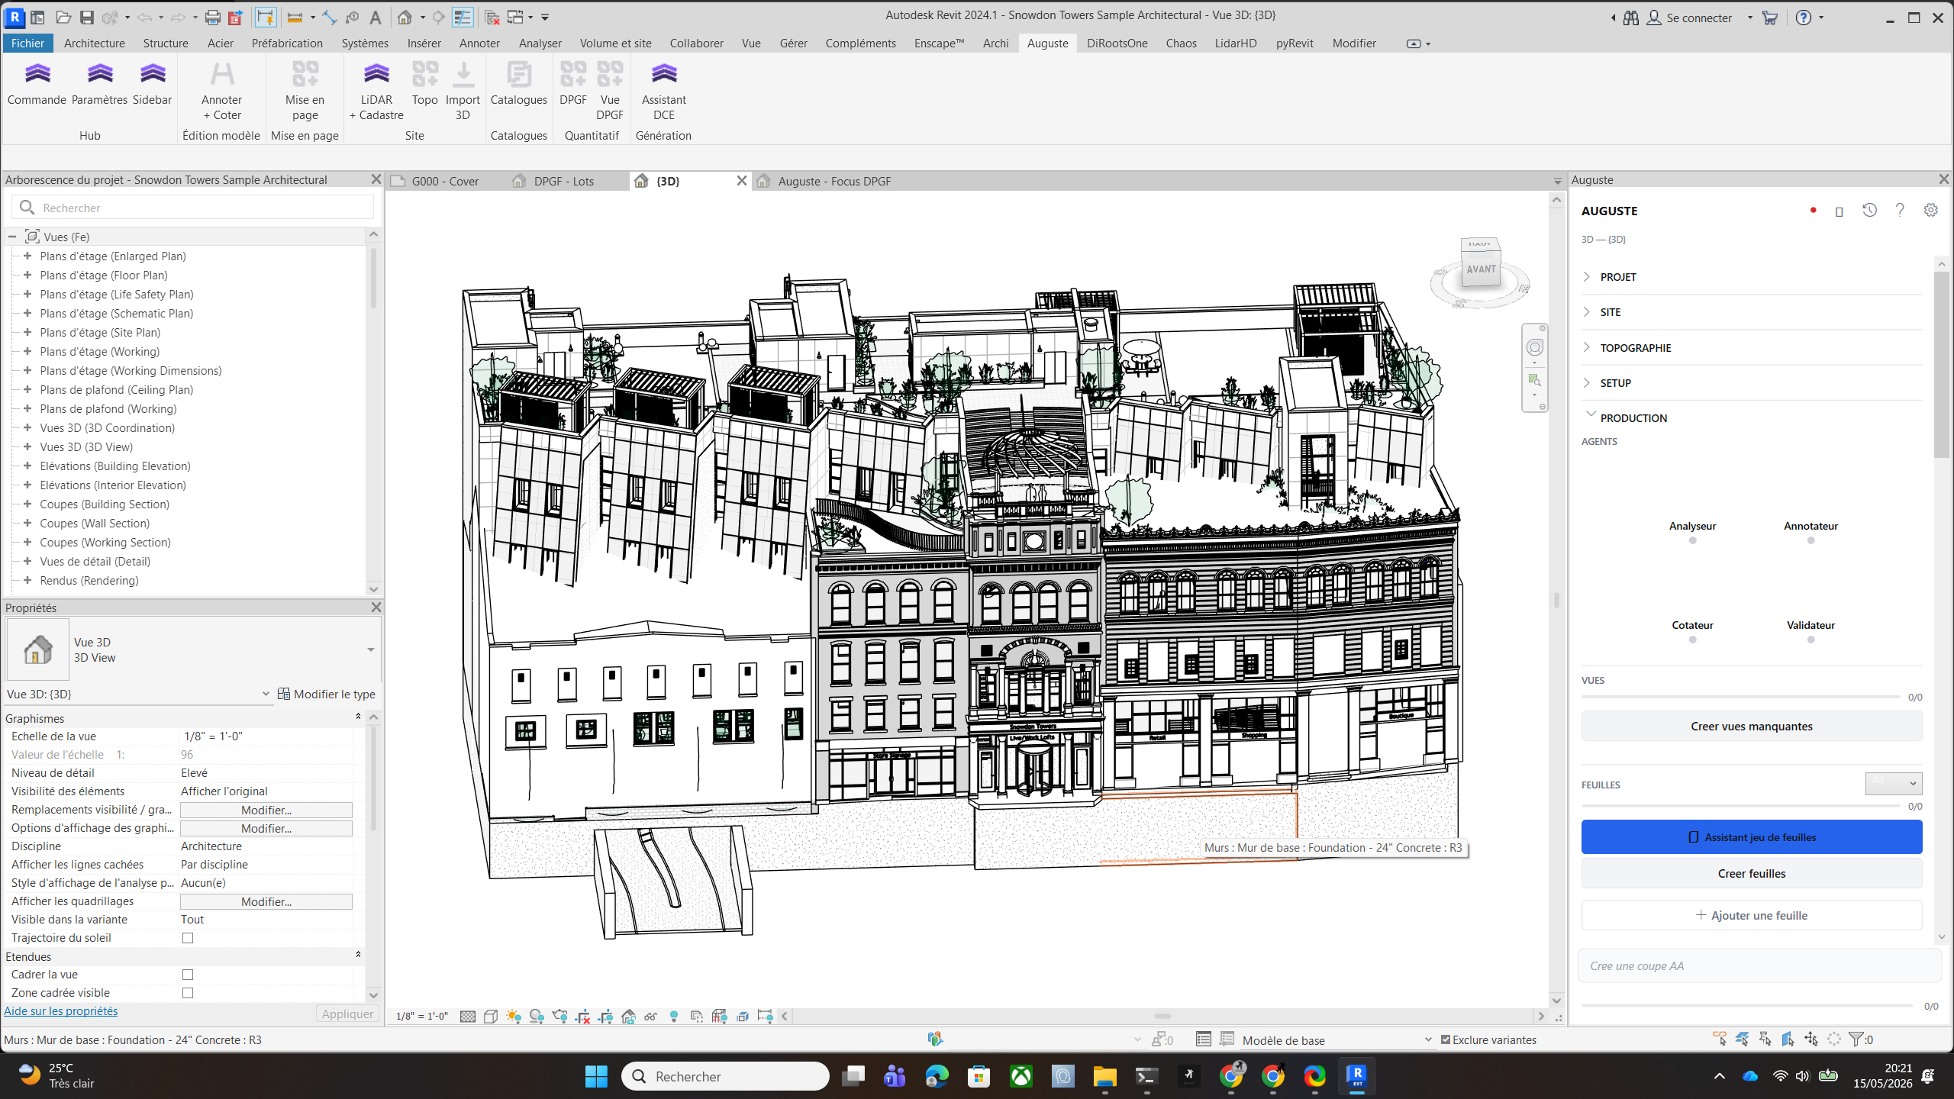Select the Measure tool in quick access toolbar
The height and width of the screenshot is (1099, 1954).
295,17
